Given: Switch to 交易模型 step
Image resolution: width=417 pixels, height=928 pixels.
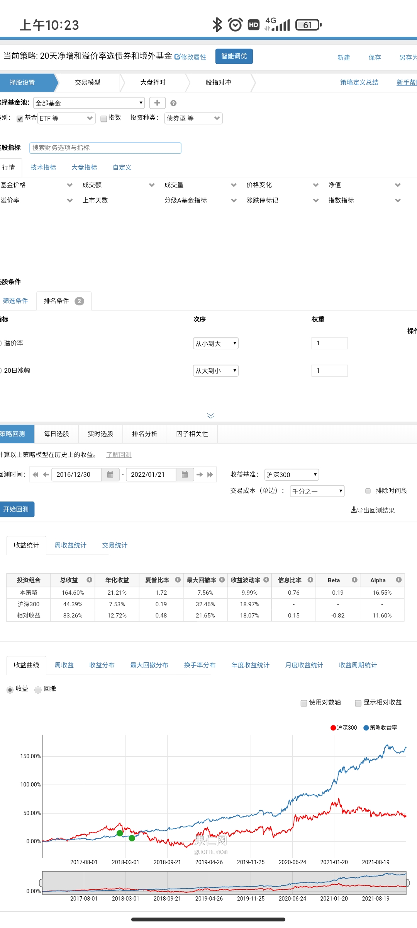Looking at the screenshot, I should 88,82.
